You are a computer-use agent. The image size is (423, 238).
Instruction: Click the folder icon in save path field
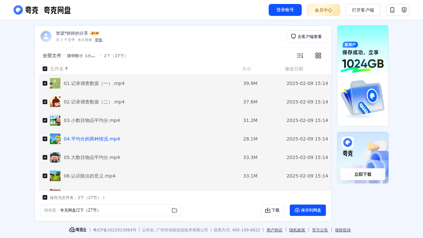[174, 210]
